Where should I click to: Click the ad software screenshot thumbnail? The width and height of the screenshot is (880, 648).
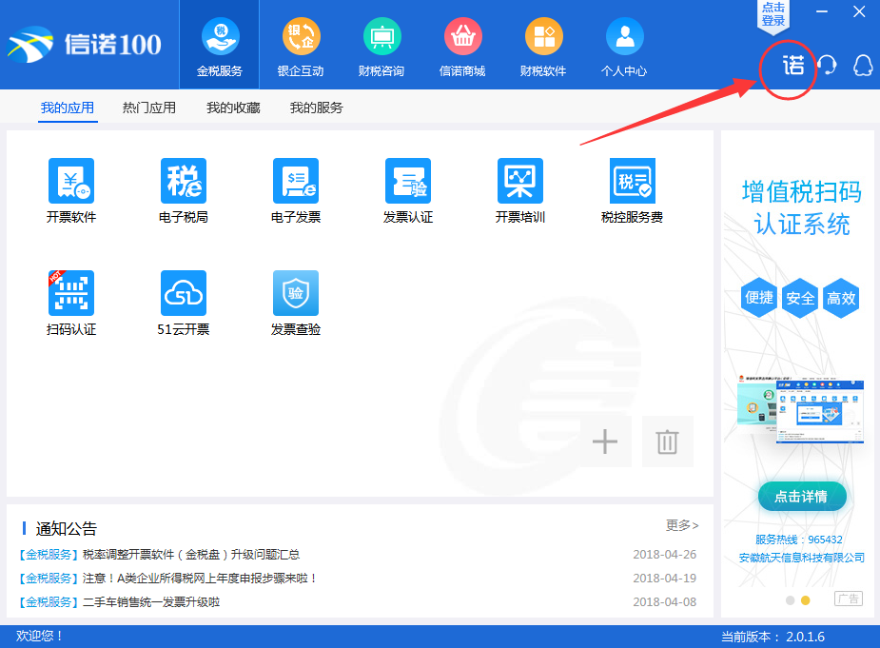801,411
